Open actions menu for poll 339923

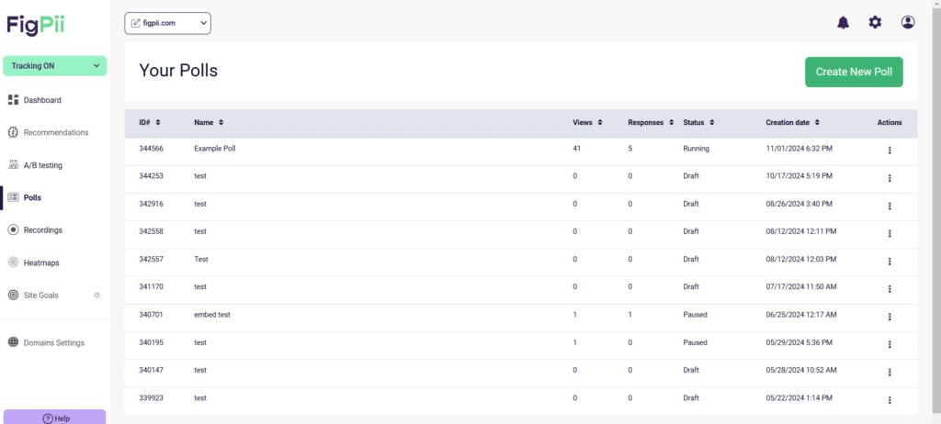pos(890,400)
